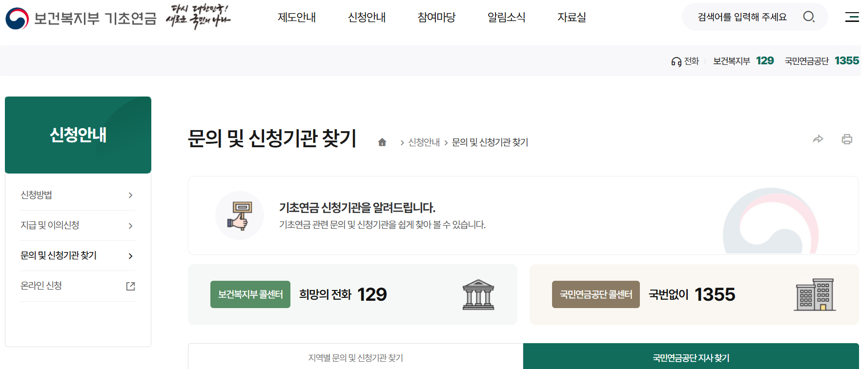Click the search magnifier icon

click(809, 17)
